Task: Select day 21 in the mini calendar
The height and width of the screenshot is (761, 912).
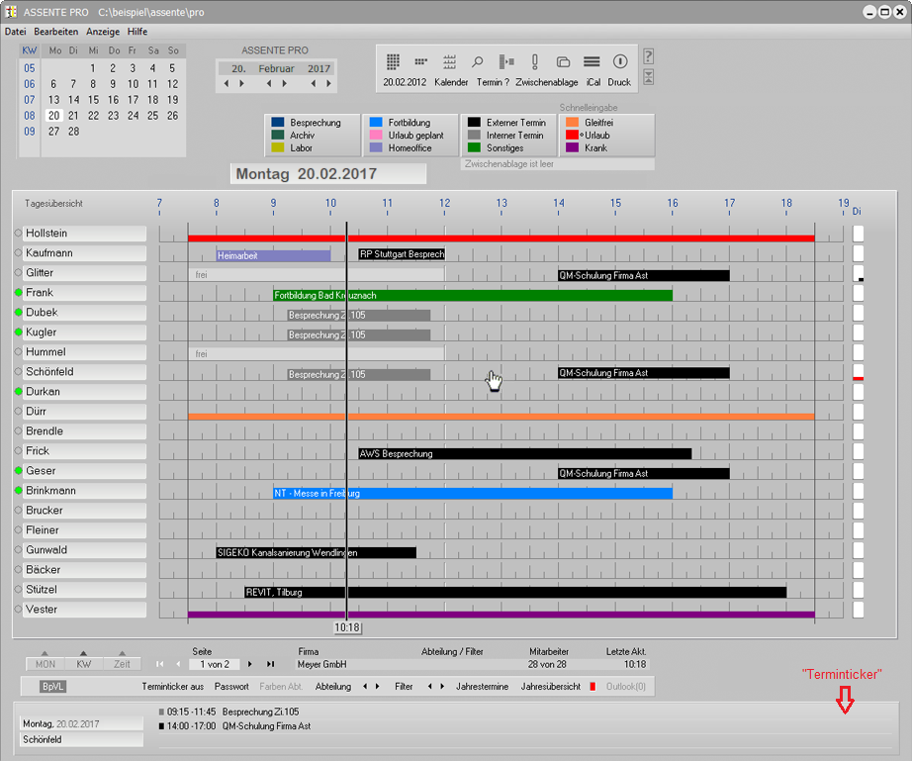Action: coord(73,116)
